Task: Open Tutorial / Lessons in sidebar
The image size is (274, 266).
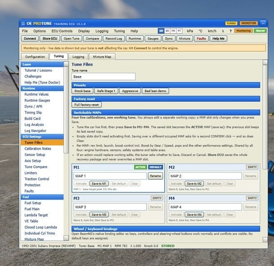Action: (x=38, y=70)
